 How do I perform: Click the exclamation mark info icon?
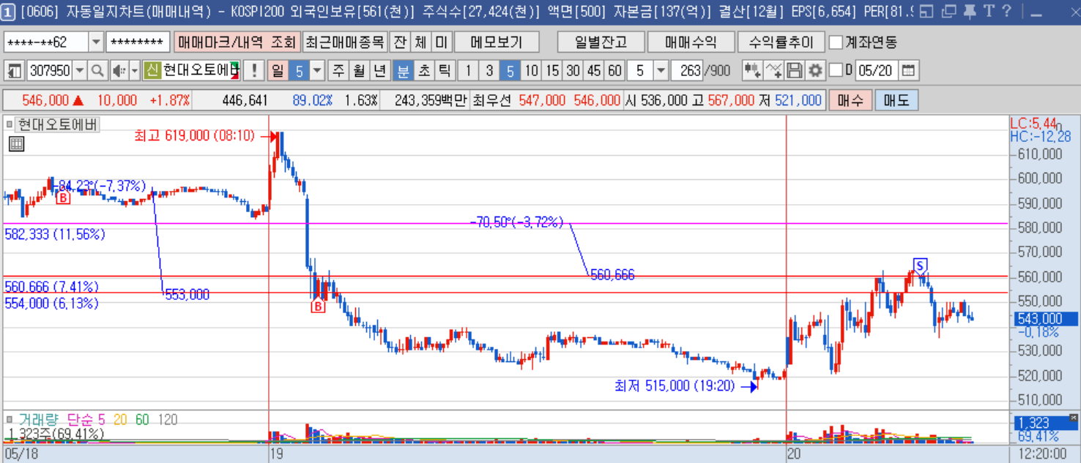click(253, 71)
